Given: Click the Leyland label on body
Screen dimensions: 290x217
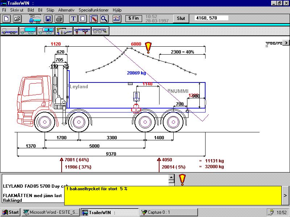Looking at the screenshot, I should [79, 86].
